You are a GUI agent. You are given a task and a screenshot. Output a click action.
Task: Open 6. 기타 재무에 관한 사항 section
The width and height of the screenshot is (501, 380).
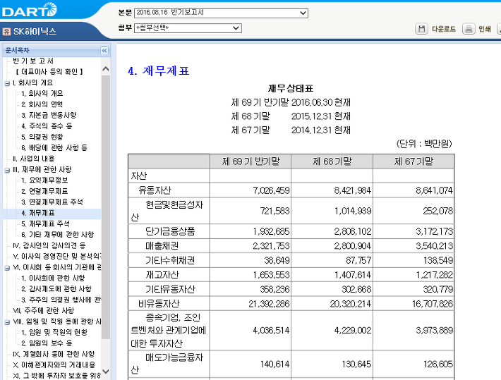coord(58,234)
